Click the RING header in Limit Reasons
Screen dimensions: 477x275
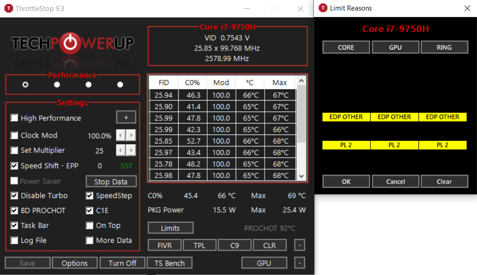444,47
